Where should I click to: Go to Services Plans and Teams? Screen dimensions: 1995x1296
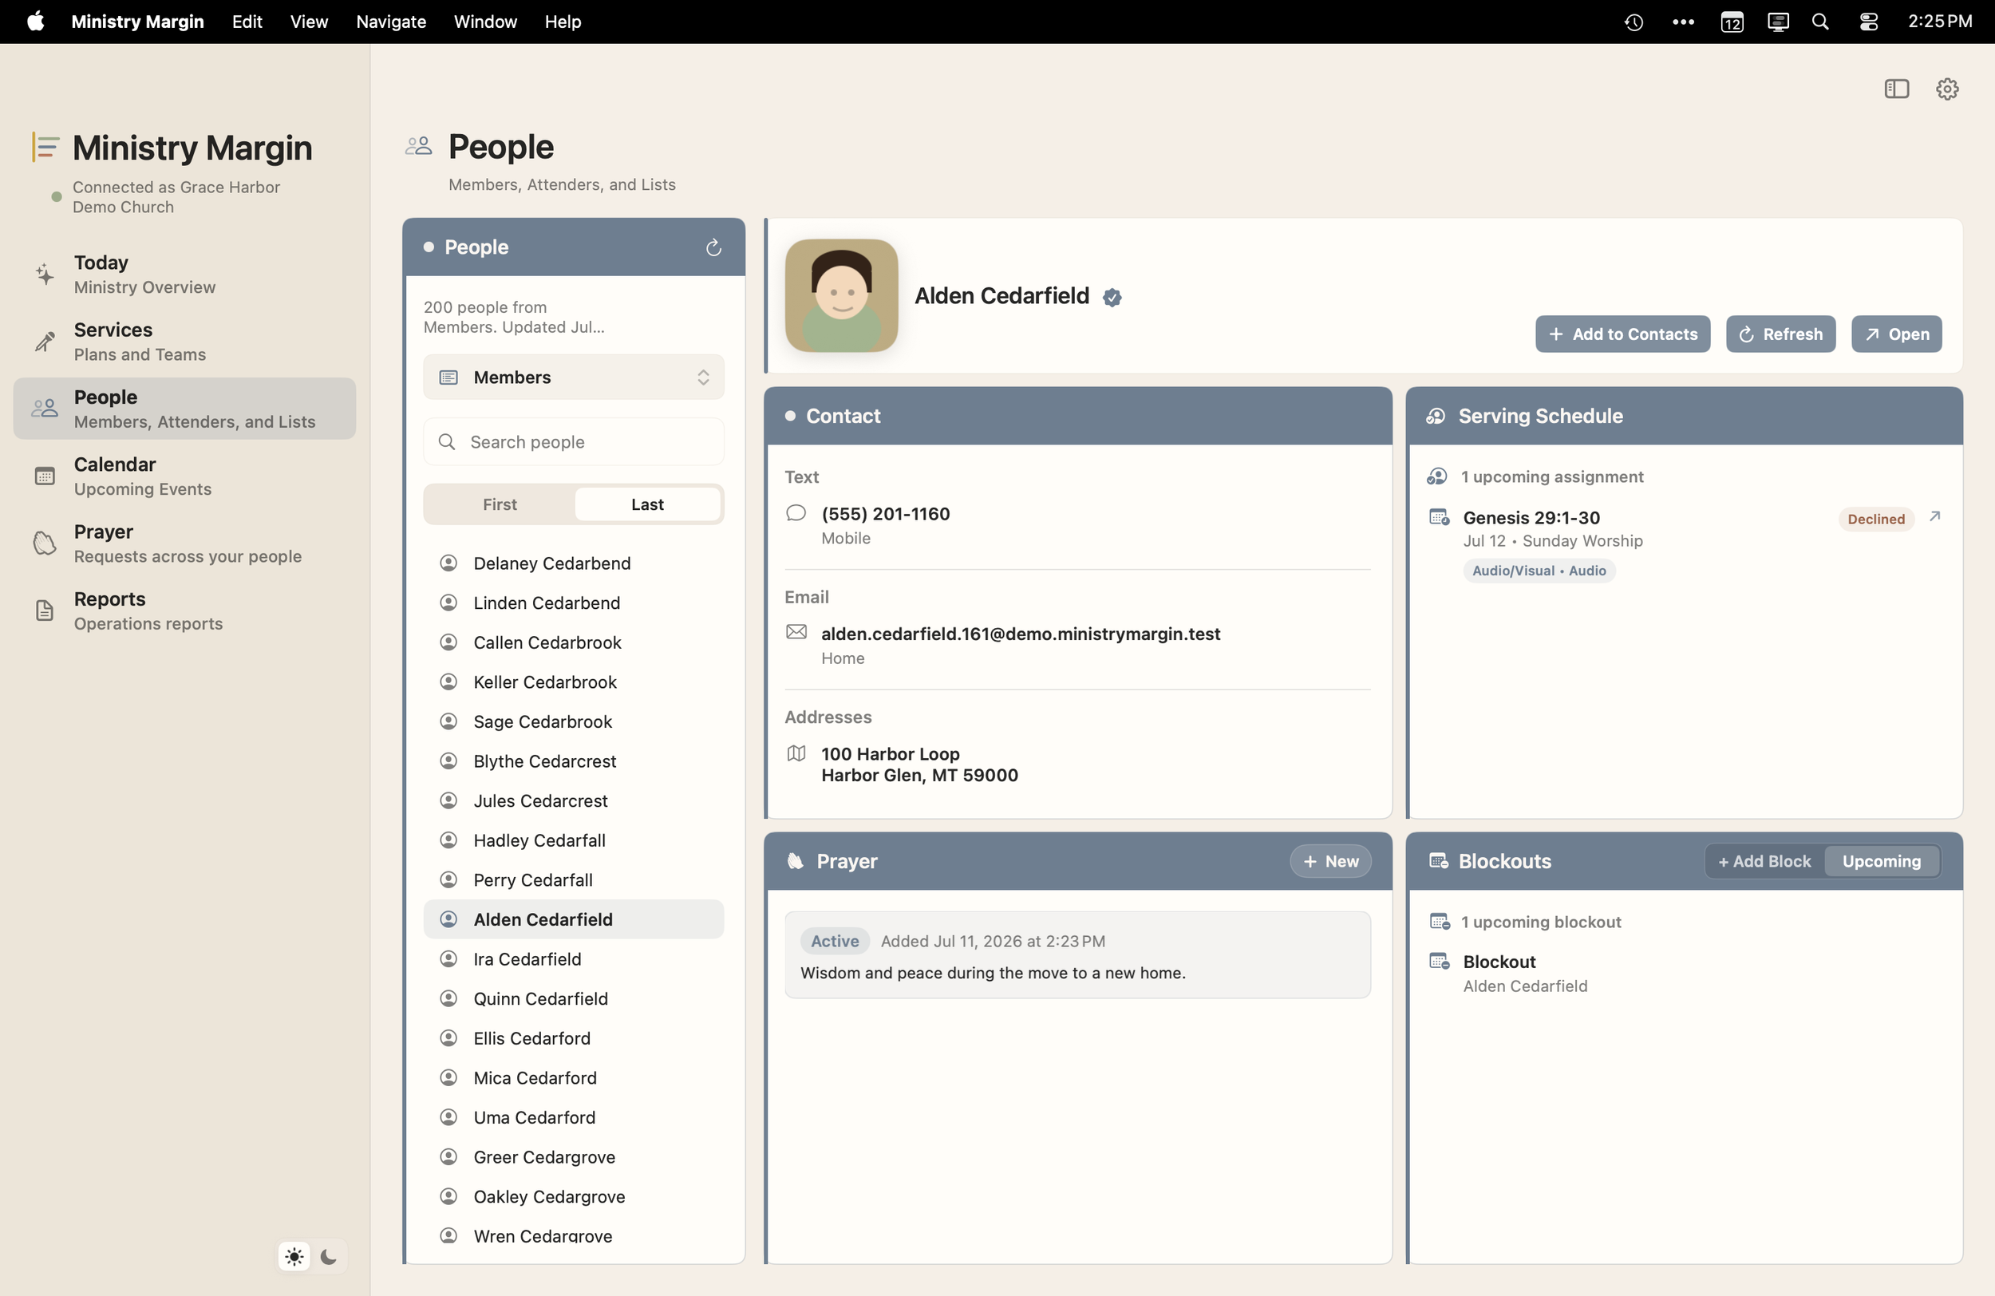184,342
